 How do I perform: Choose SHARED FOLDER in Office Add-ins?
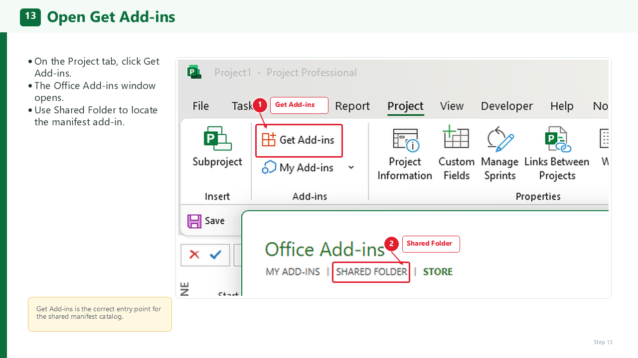371,272
